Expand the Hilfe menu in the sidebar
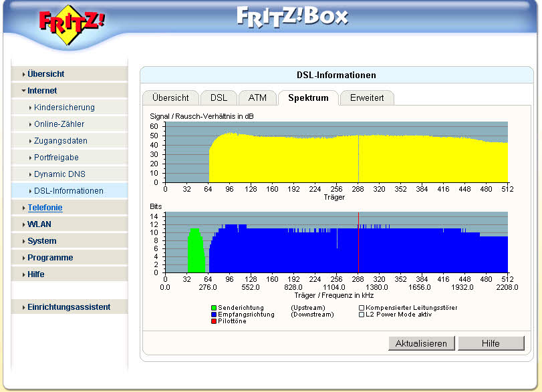Screen dimensions: 542x392 pyautogui.click(x=70, y=274)
